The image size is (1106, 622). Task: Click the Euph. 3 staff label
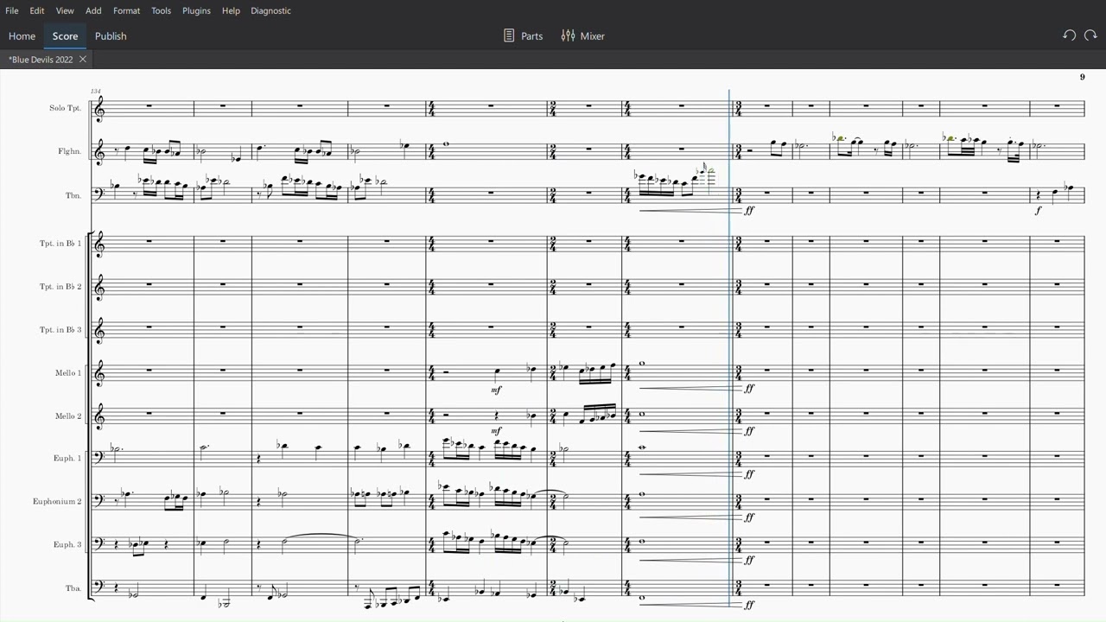(x=67, y=544)
